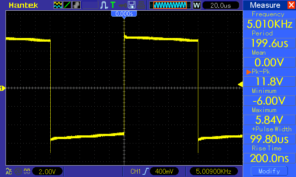Click the Modify button

tap(269, 171)
